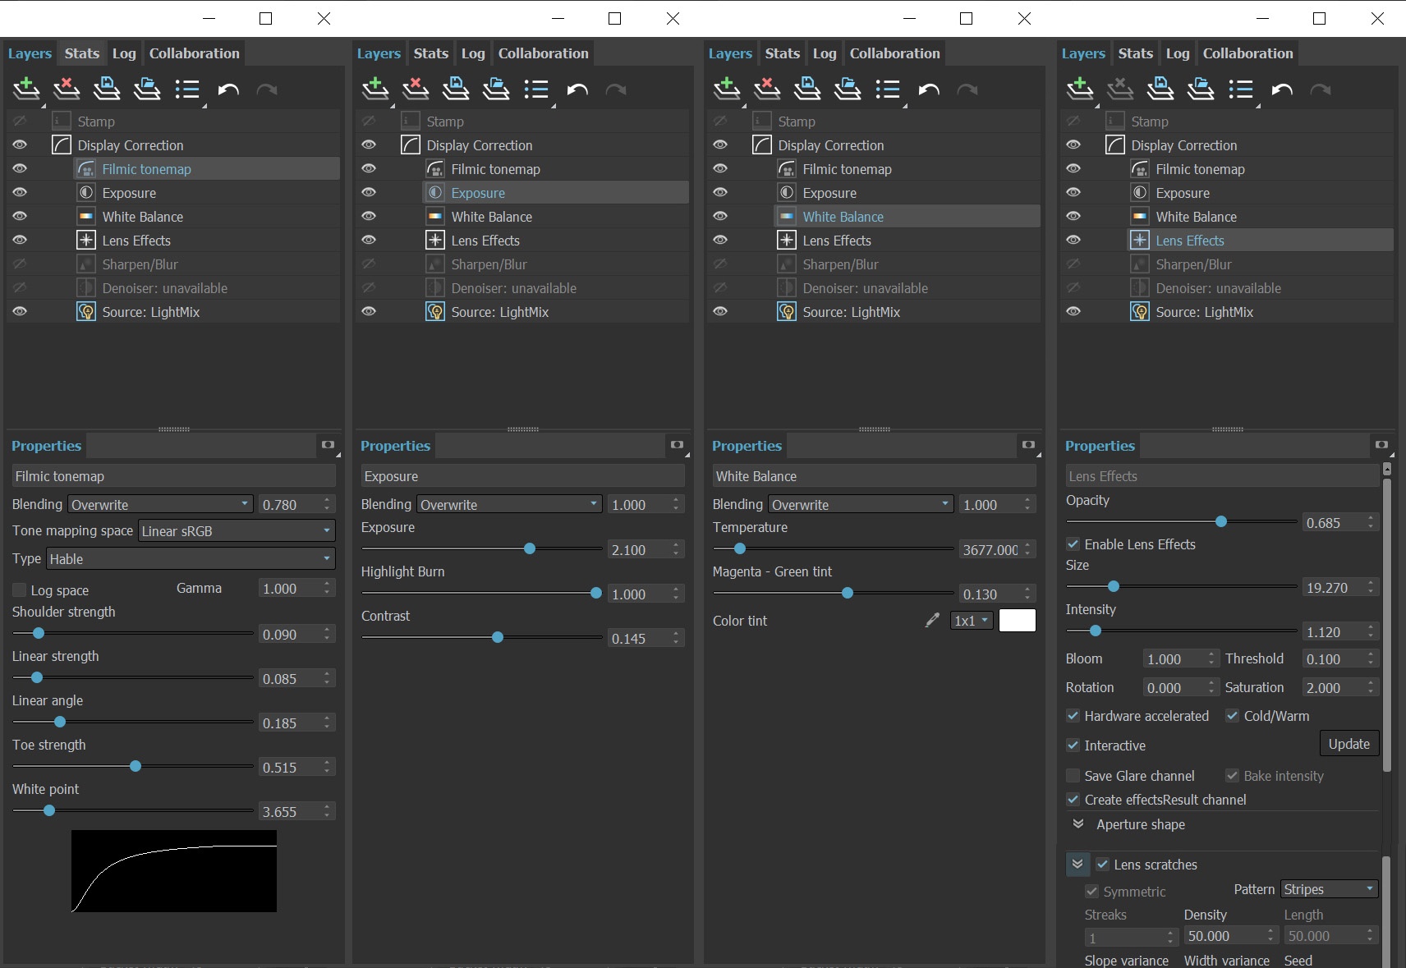Undock Properties via icon in Filmic tonemap panel

pyautogui.click(x=328, y=445)
